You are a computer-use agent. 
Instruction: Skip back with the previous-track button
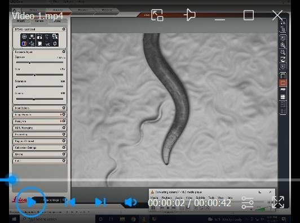coord(70,202)
